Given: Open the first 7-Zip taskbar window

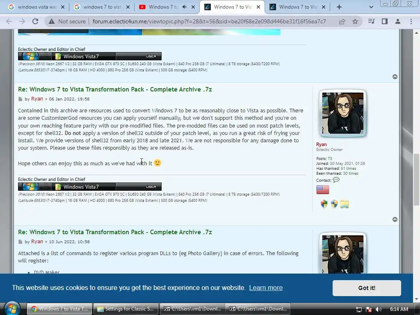Looking at the screenshot, I should [x=192, y=309].
